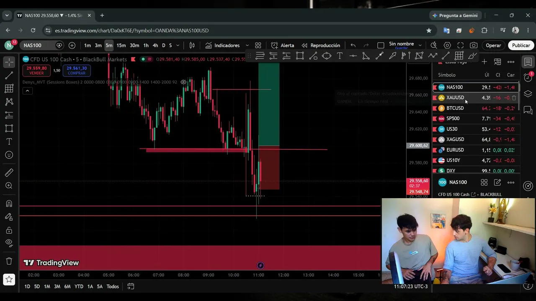The image size is (536, 301).
Task: Open the go to date calendar icon
Action: (x=131, y=286)
